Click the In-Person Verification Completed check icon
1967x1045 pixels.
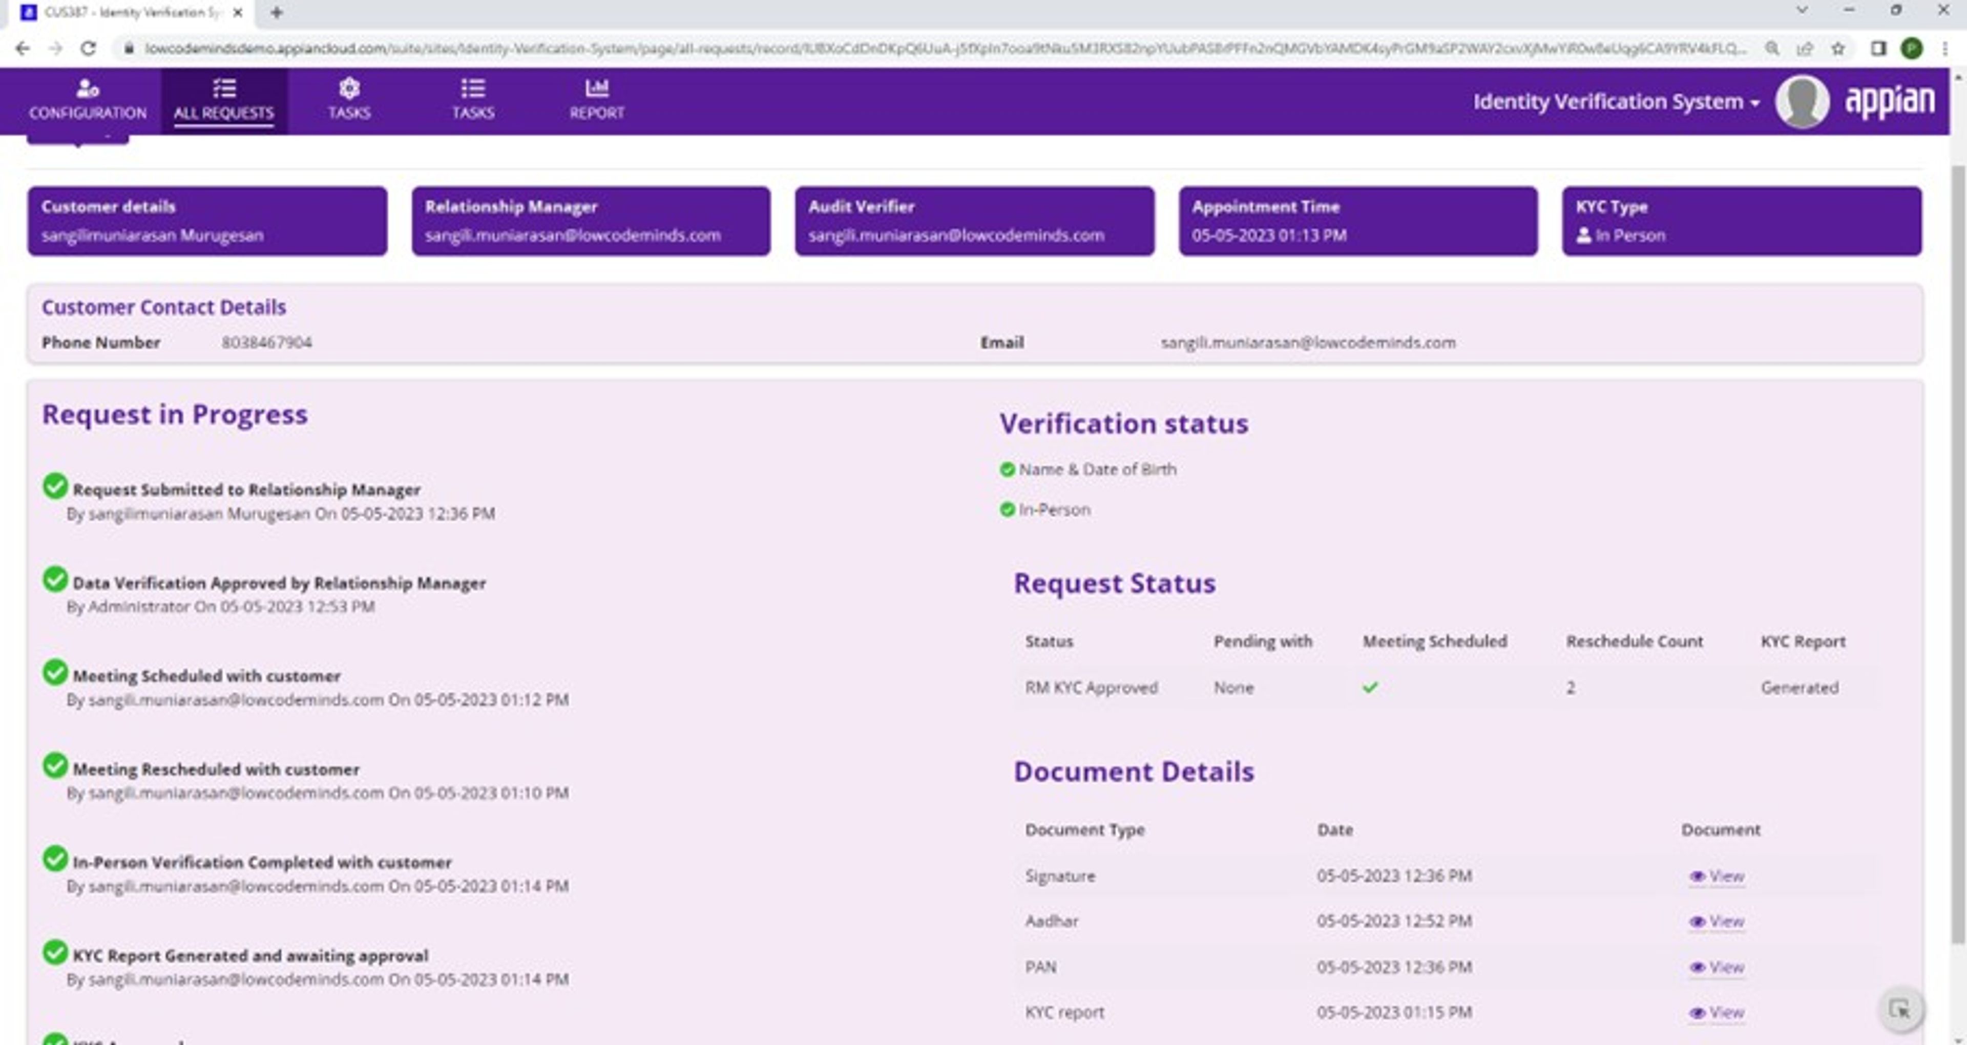point(55,859)
